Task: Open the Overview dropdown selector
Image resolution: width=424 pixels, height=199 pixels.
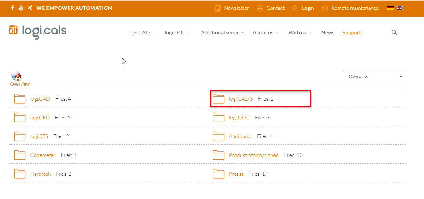Action: click(x=374, y=77)
